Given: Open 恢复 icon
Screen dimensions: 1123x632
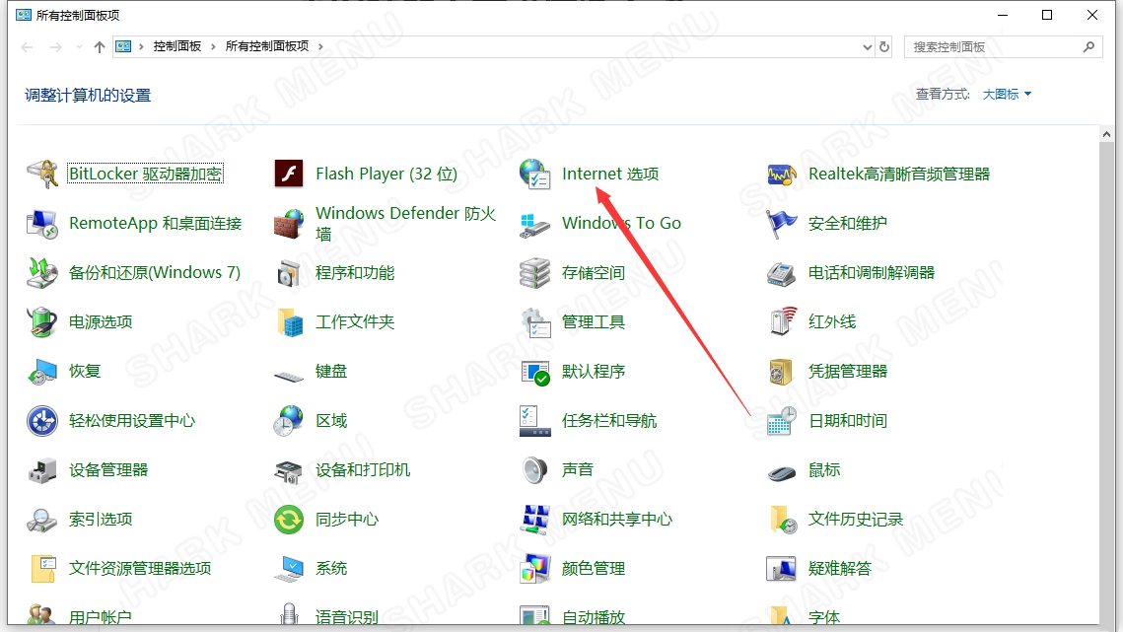Looking at the screenshot, I should click(x=42, y=372).
